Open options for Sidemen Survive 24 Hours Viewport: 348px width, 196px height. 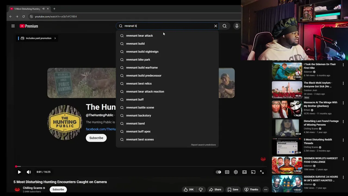pyautogui.click(x=343, y=177)
